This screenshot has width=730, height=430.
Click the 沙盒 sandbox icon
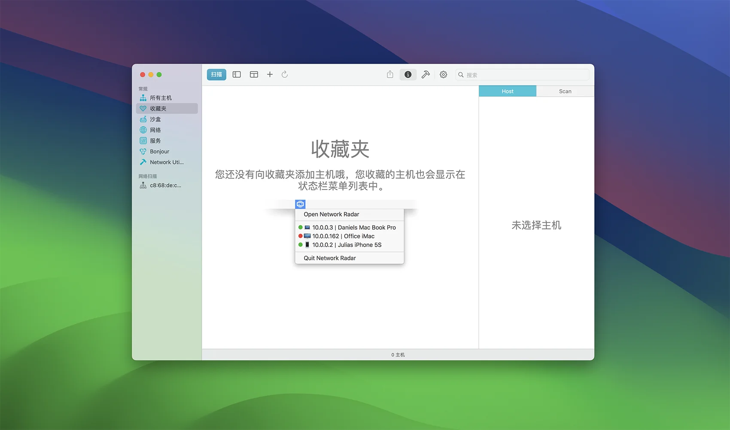pos(143,119)
